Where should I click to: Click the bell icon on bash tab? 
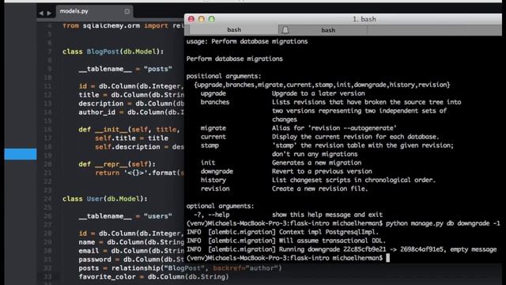click(285, 30)
